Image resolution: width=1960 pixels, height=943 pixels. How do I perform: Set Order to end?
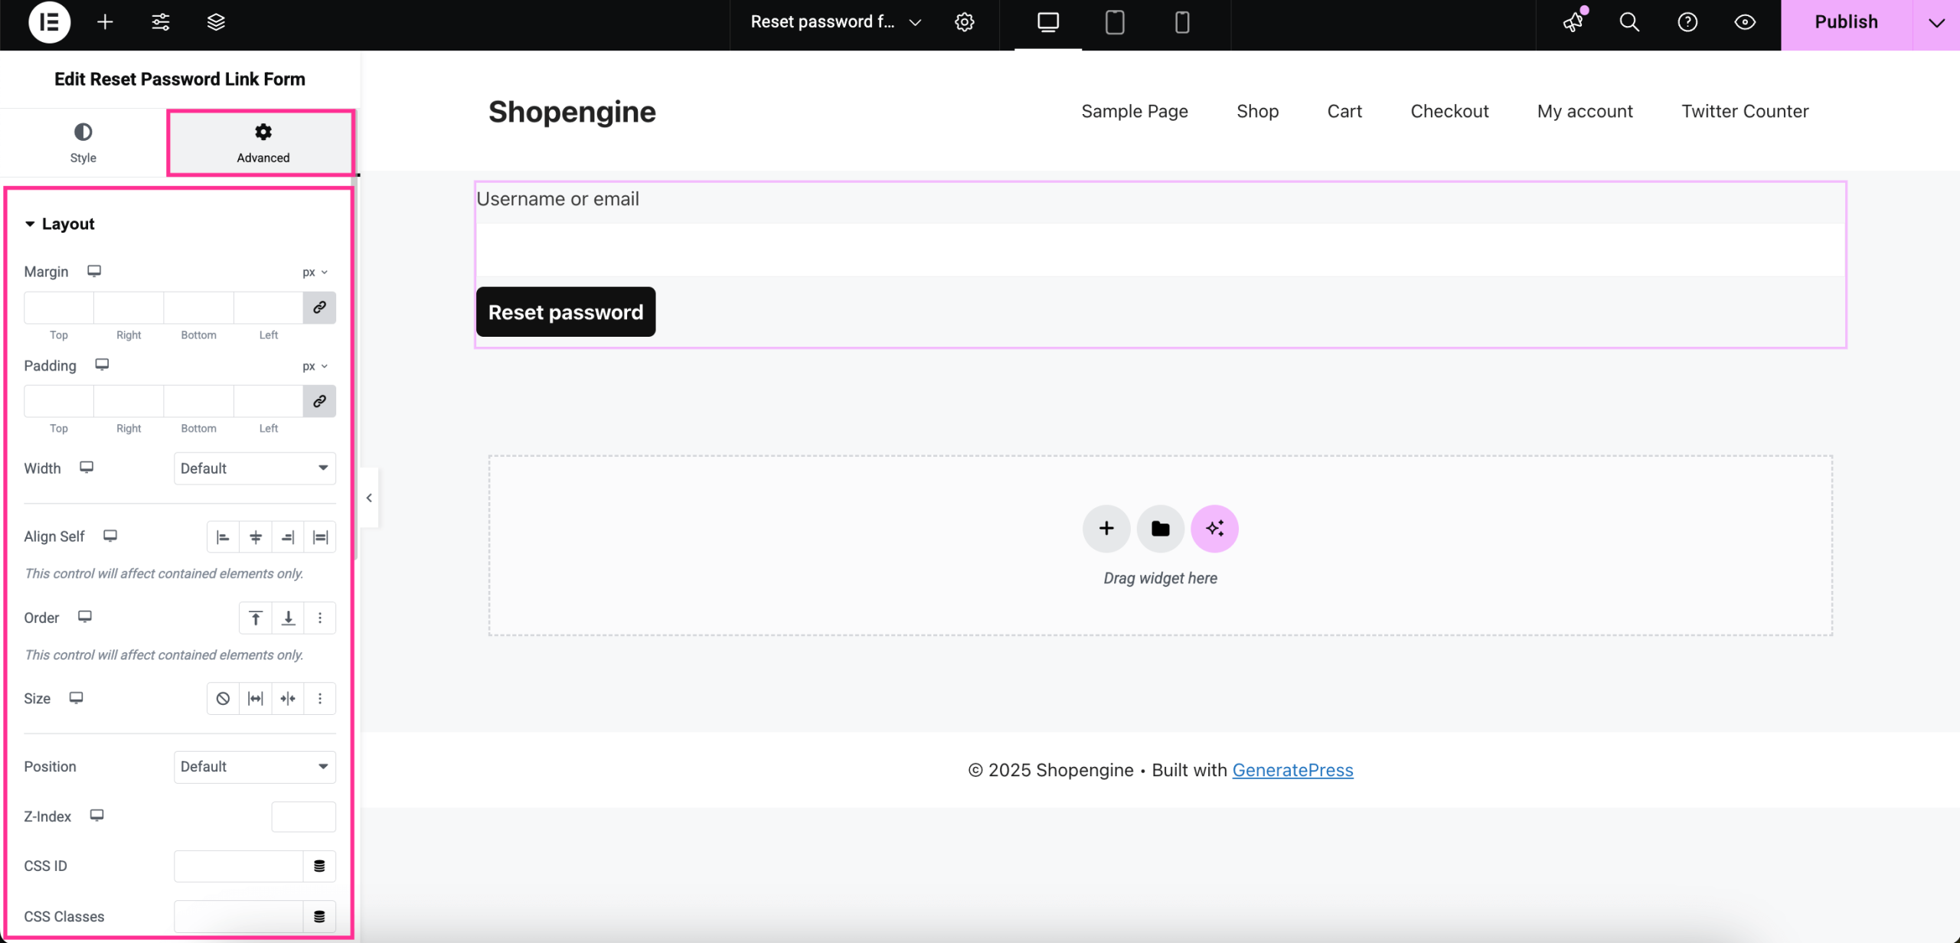click(288, 618)
